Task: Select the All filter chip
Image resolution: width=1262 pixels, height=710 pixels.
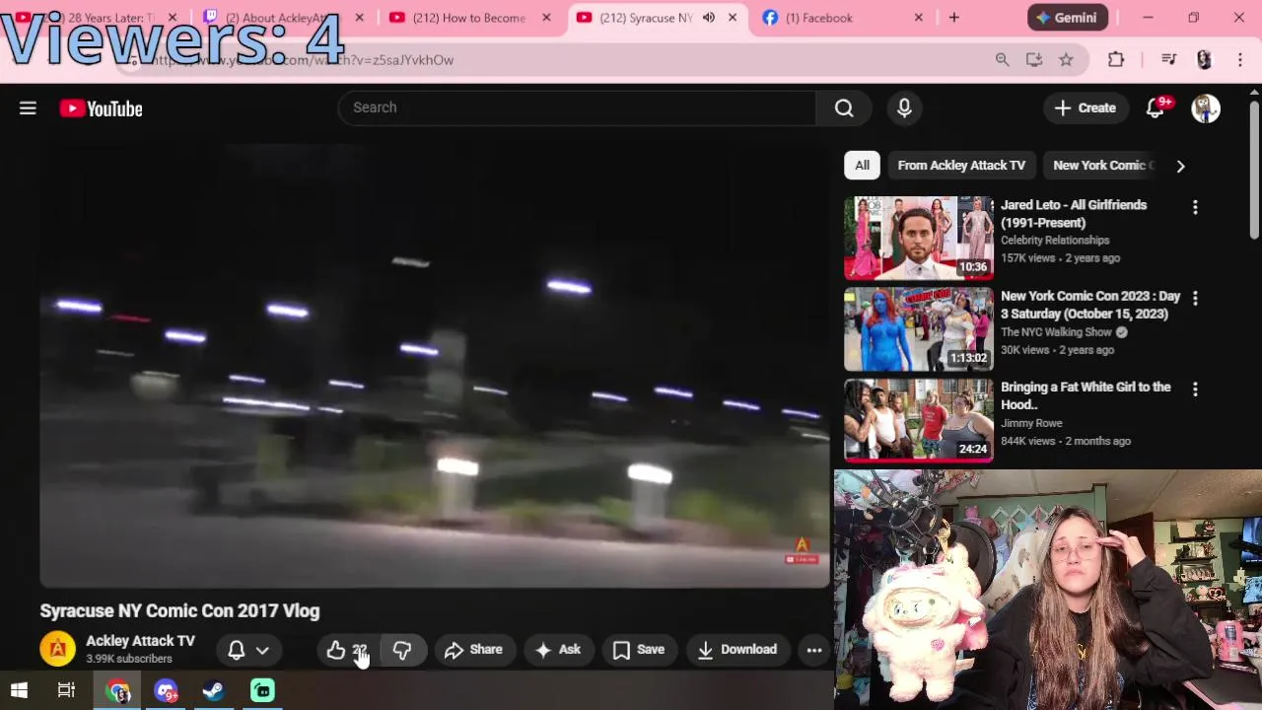Action: coord(862,165)
